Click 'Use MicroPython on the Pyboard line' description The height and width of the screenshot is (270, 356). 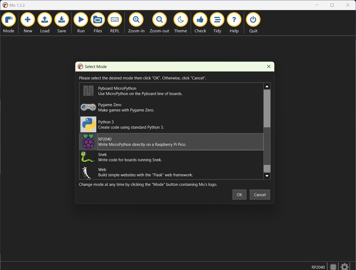click(x=140, y=94)
